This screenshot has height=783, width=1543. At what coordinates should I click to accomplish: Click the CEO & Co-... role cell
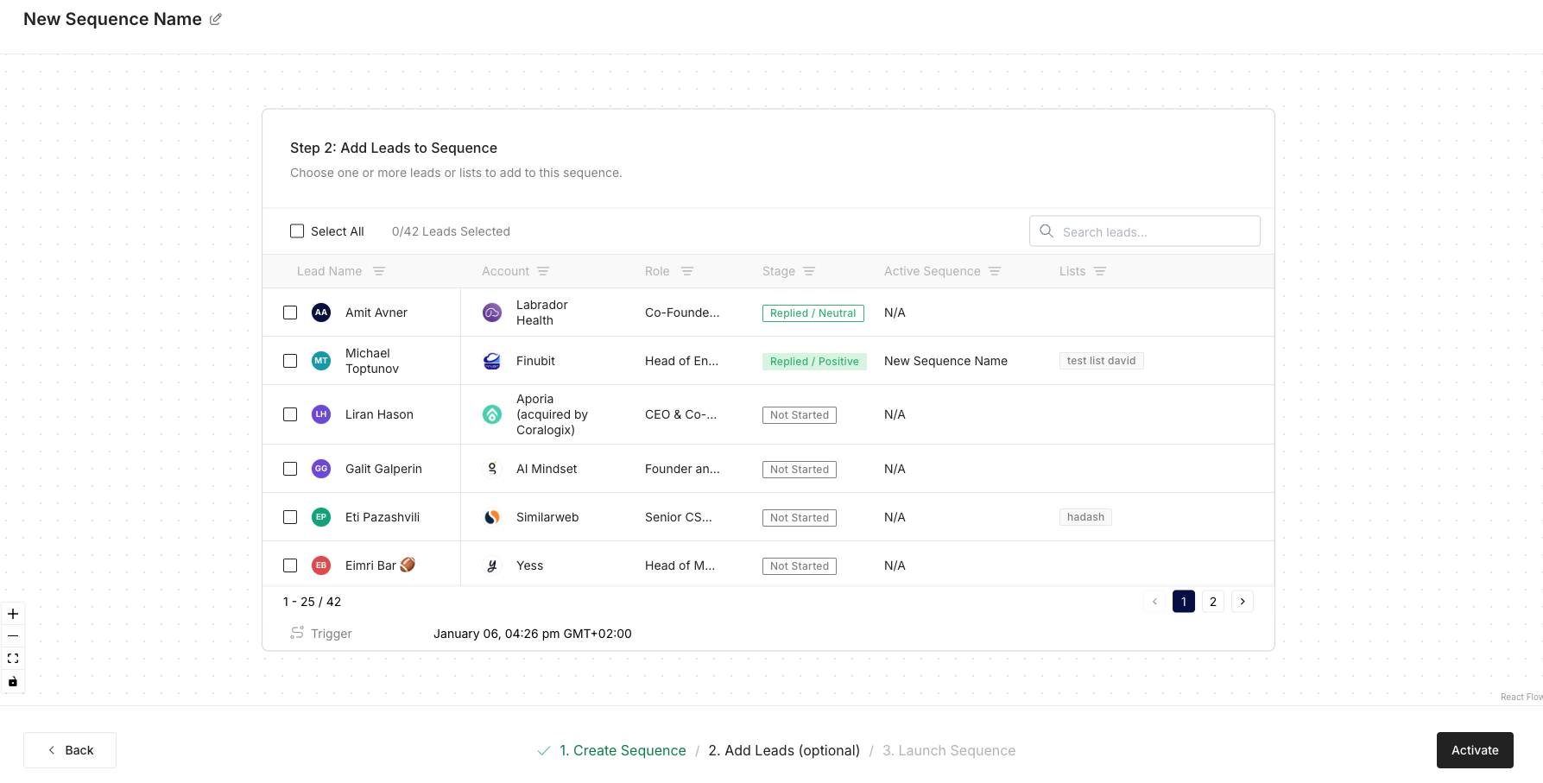[680, 414]
